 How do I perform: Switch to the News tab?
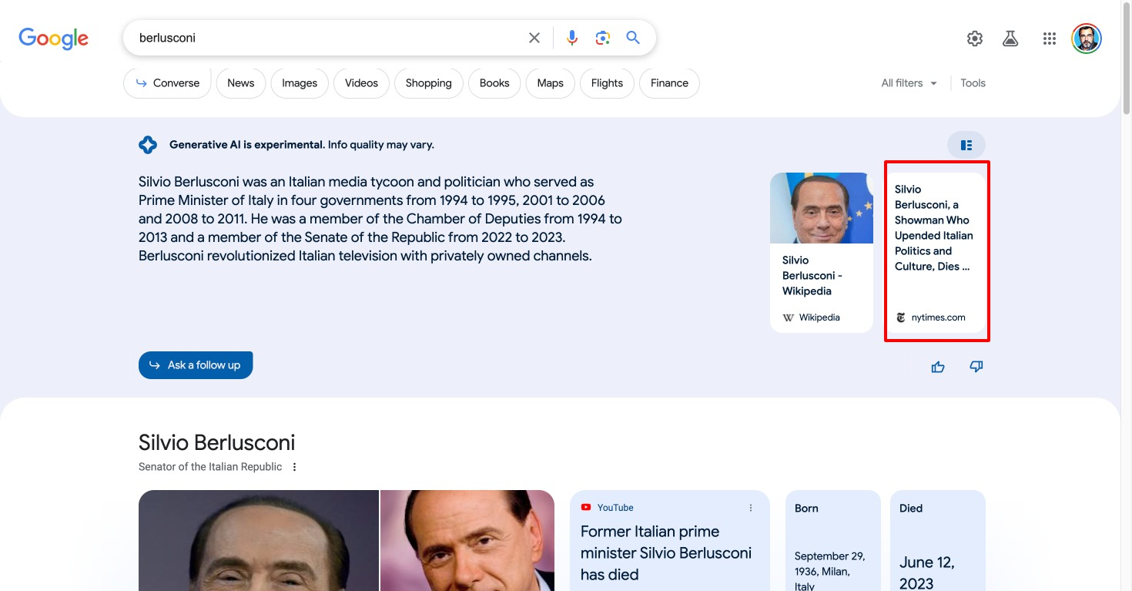click(x=240, y=83)
